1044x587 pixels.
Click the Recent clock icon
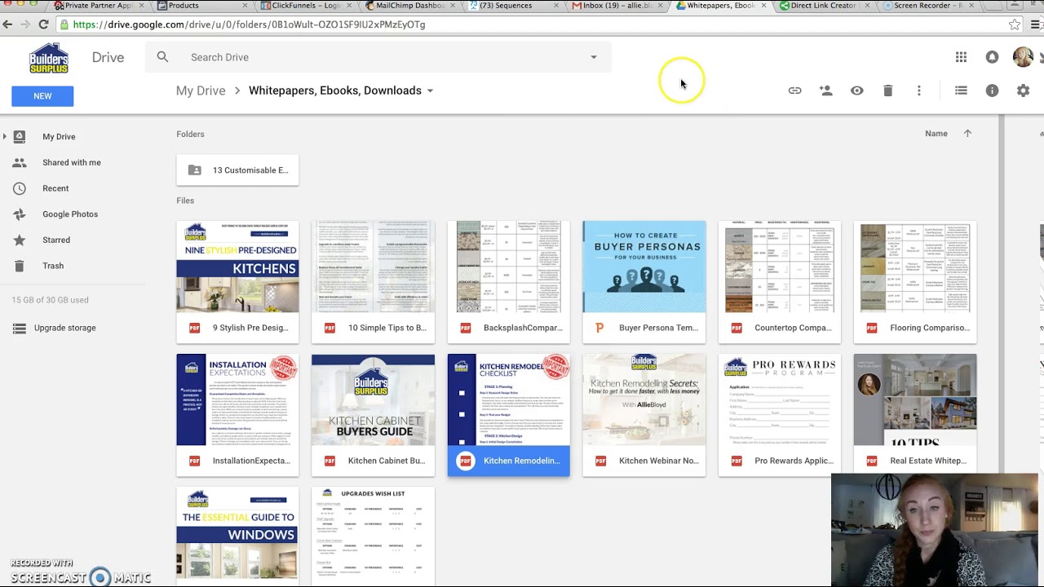20,188
